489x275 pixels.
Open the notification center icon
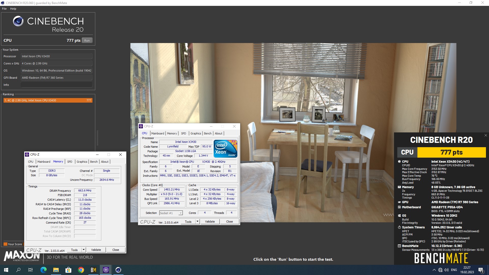(x=481, y=270)
